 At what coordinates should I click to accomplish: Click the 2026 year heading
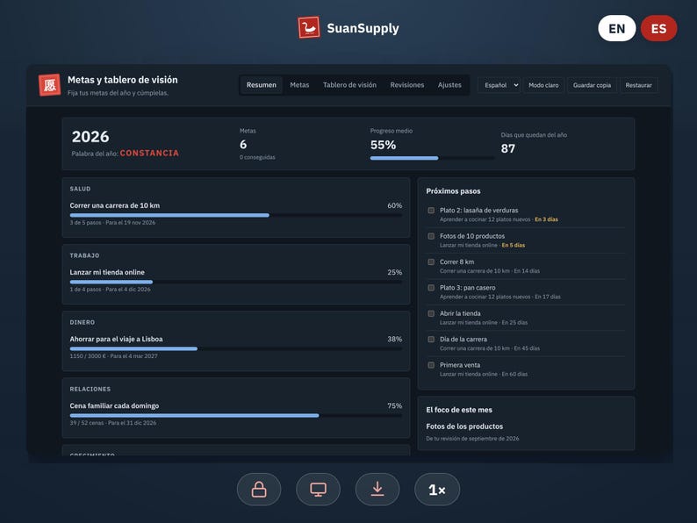(x=90, y=136)
